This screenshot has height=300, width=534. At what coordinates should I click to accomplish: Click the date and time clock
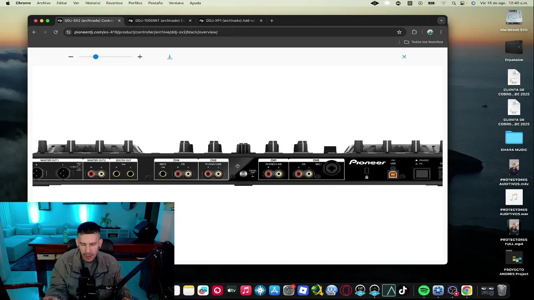point(505,3)
